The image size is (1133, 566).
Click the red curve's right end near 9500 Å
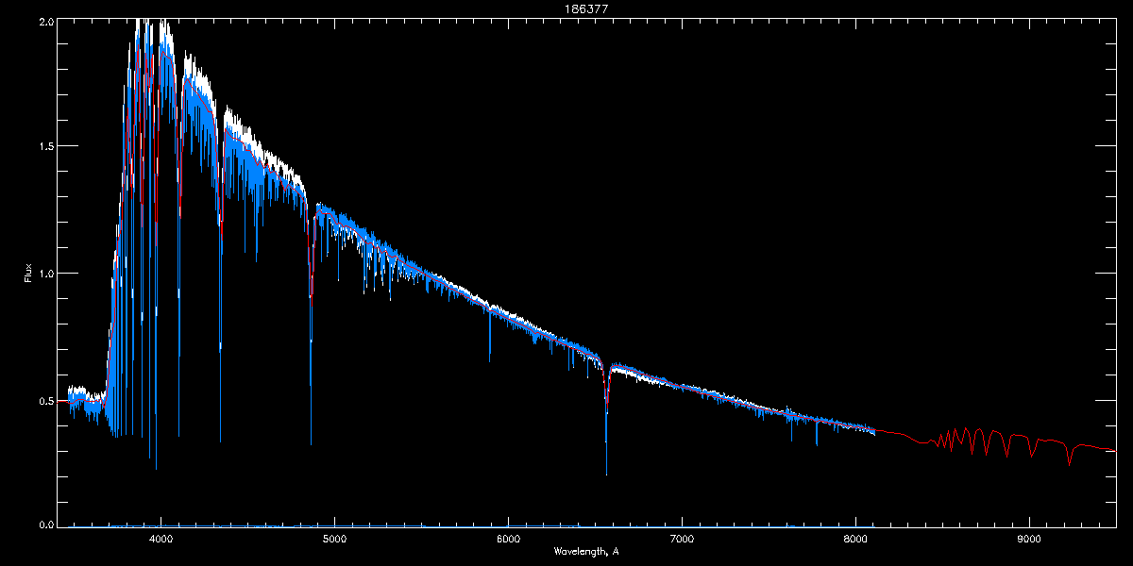(1112, 450)
